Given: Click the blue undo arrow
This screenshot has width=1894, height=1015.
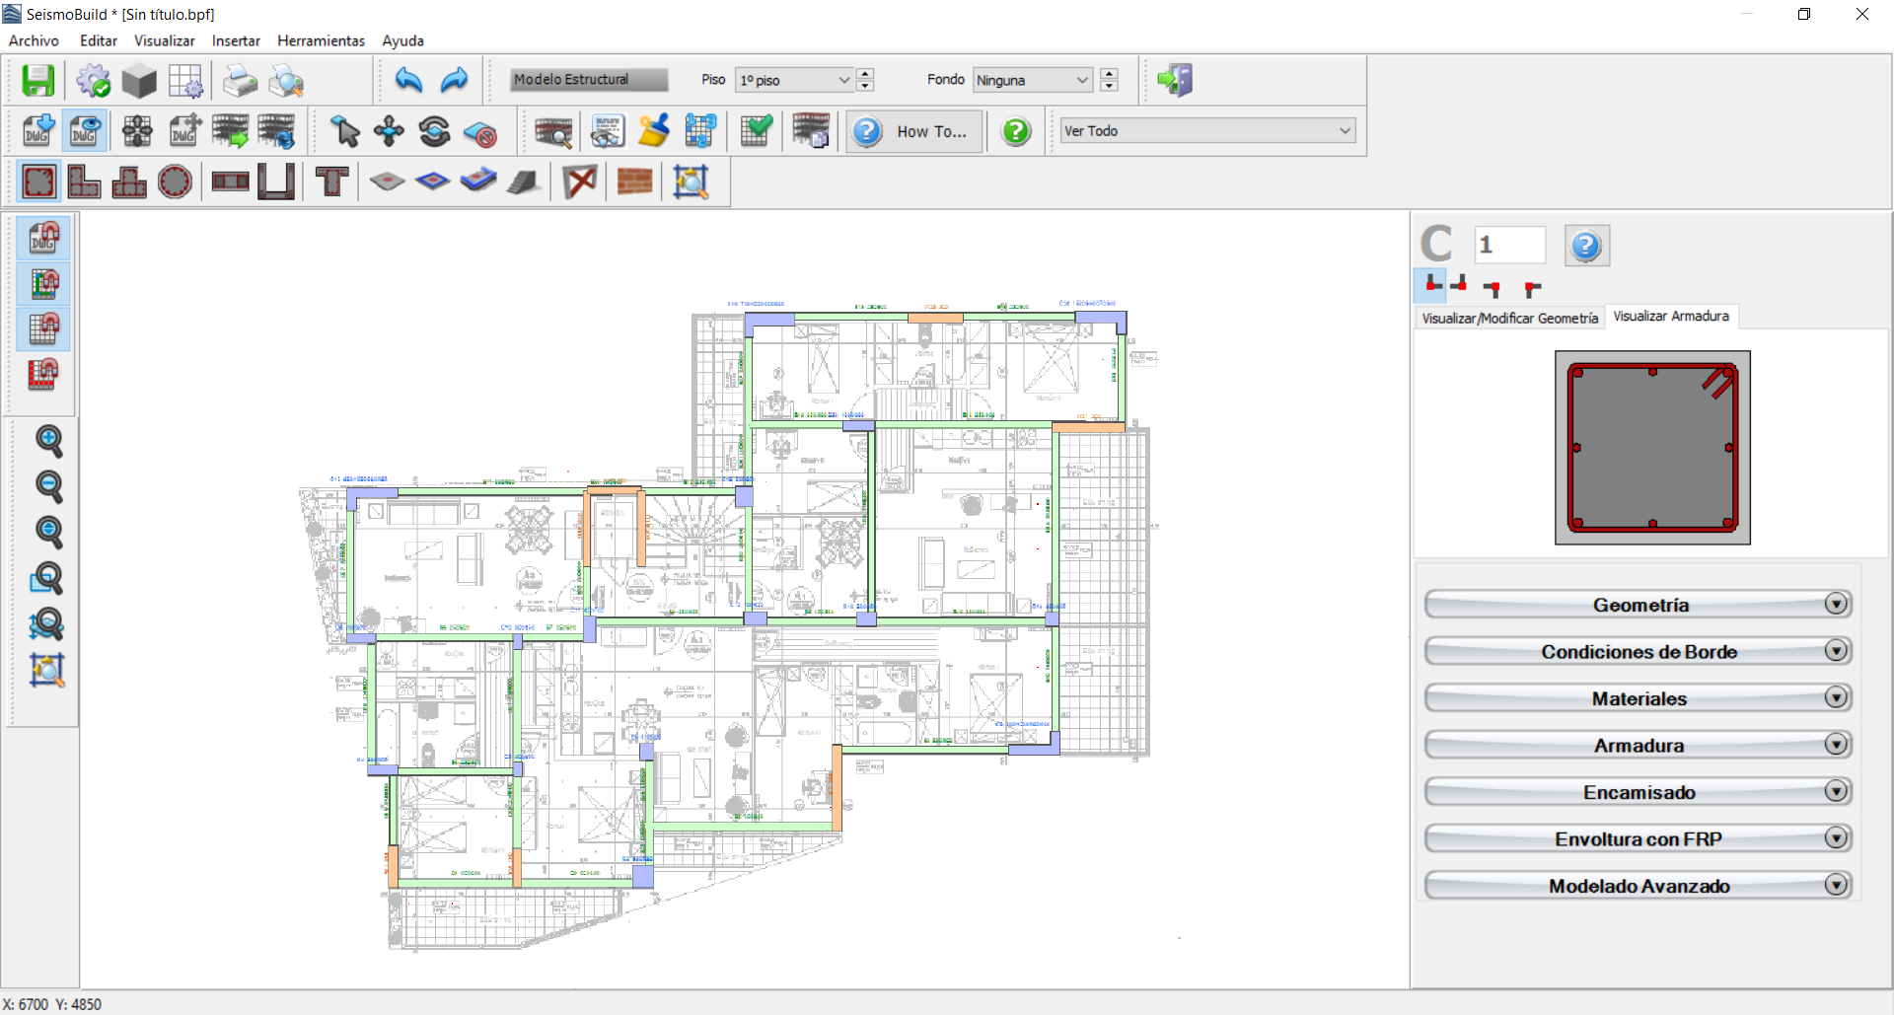Looking at the screenshot, I should (408, 80).
